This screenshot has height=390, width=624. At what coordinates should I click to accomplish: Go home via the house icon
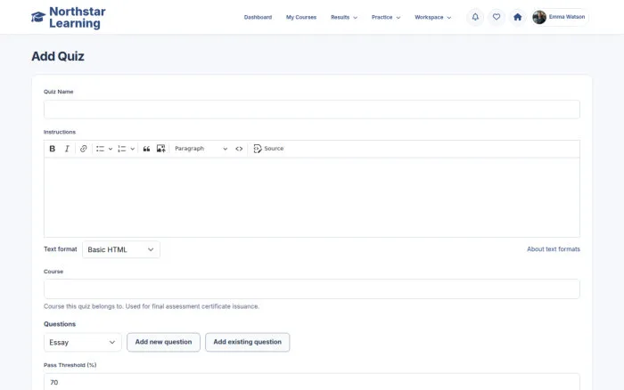click(x=517, y=17)
